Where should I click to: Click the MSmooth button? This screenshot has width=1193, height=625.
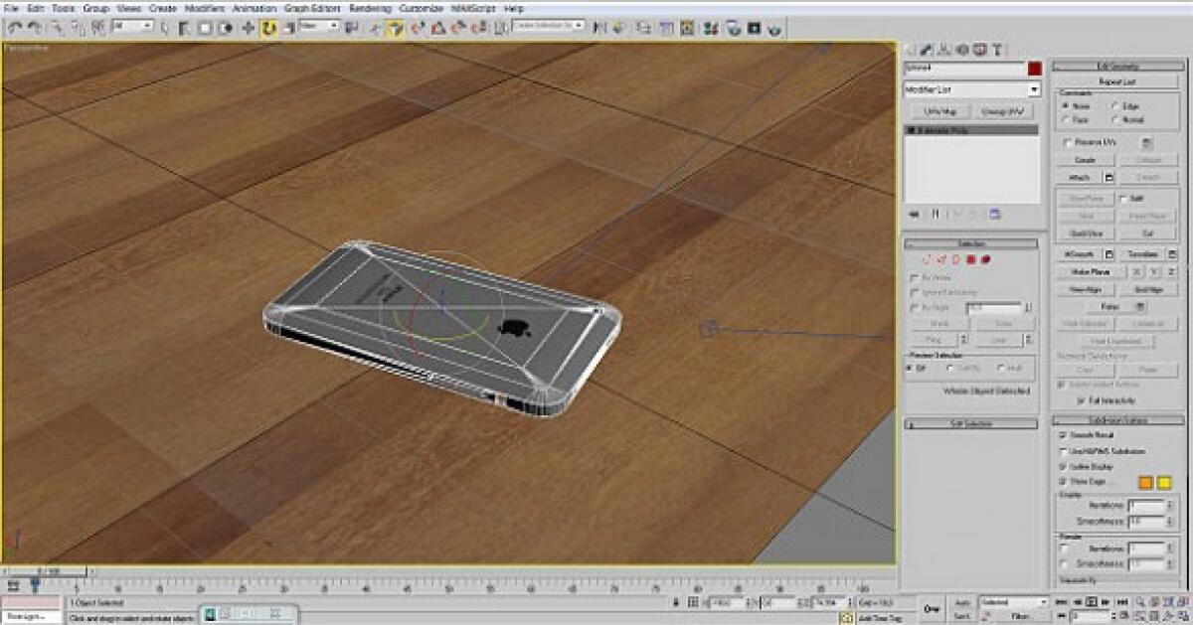1078,254
